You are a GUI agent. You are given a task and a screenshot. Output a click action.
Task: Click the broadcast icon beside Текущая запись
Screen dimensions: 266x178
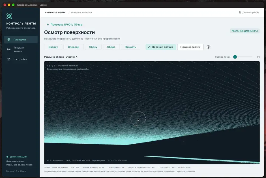pyautogui.click(x=9, y=49)
